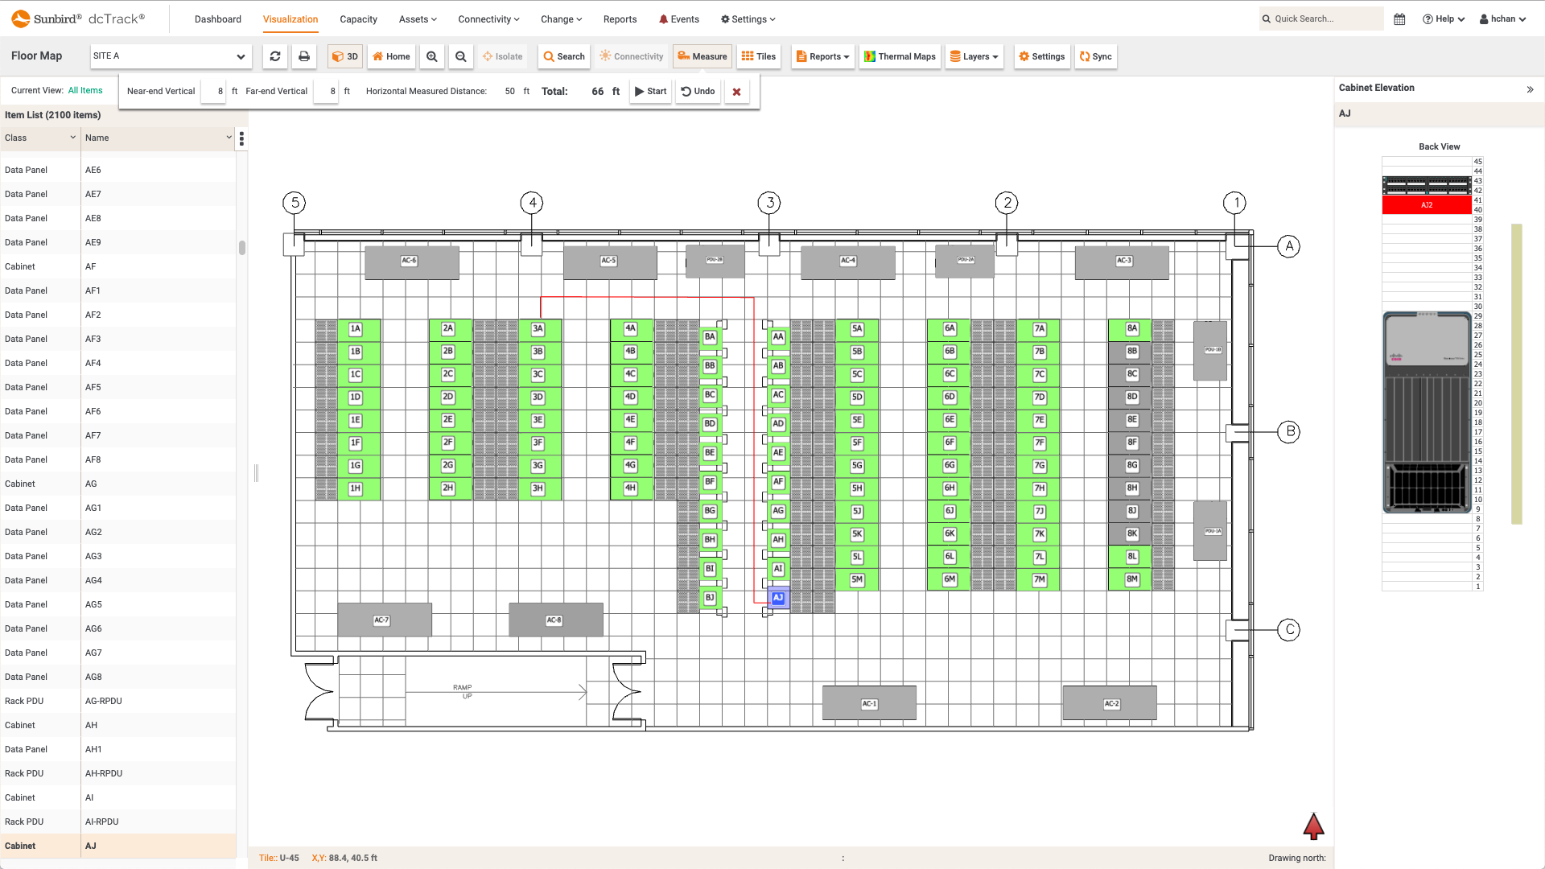Image resolution: width=1545 pixels, height=869 pixels.
Task: Click the 3D view toggle icon
Action: 344,56
